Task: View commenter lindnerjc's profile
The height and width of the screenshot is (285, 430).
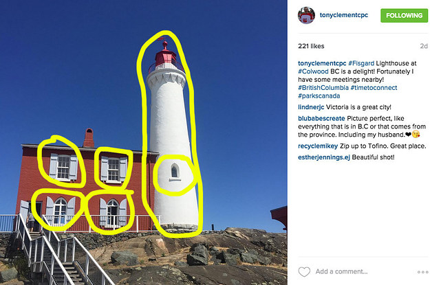Action: [311, 107]
